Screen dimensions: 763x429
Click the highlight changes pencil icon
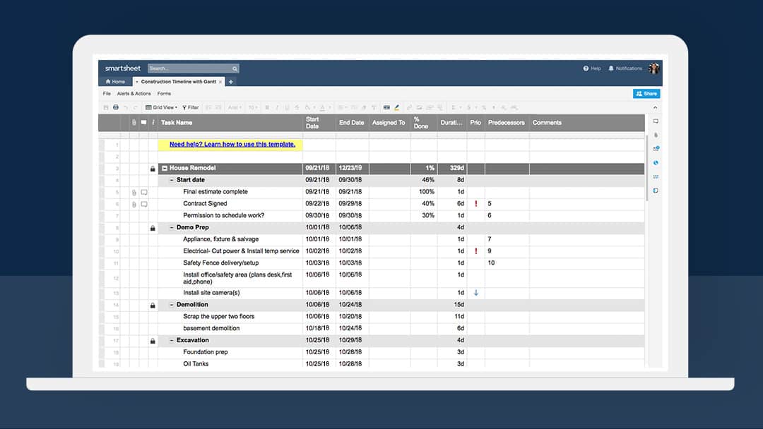[x=396, y=107]
